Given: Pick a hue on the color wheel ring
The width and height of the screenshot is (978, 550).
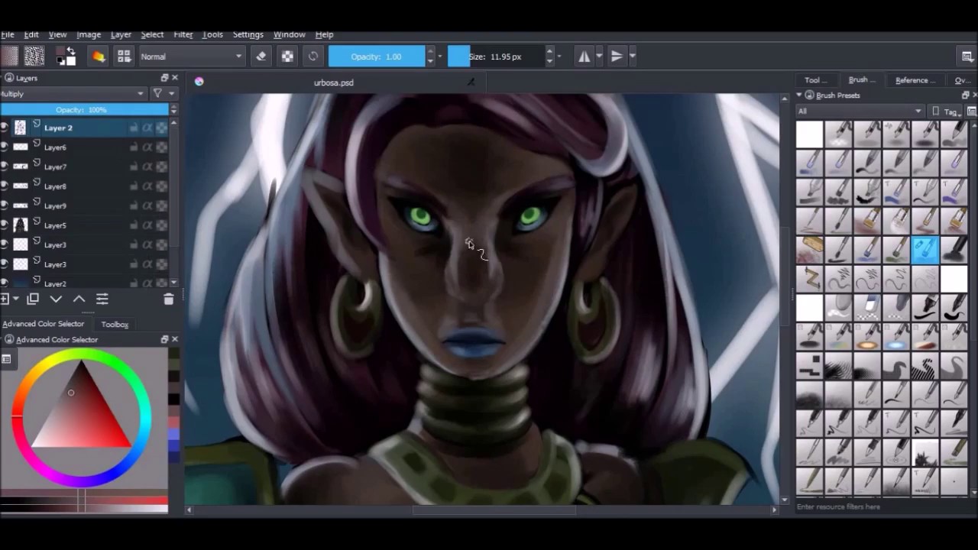Looking at the screenshot, I should [x=82, y=356].
